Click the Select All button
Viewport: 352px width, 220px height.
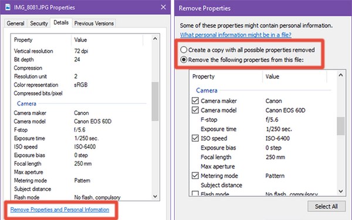326,206
